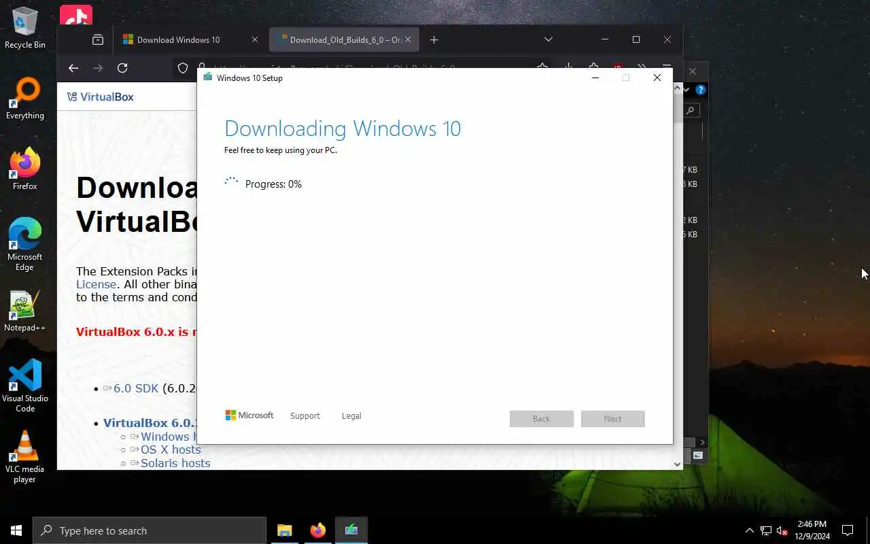Open the OS X hosts link
Image resolution: width=870 pixels, height=544 pixels.
[171, 449]
